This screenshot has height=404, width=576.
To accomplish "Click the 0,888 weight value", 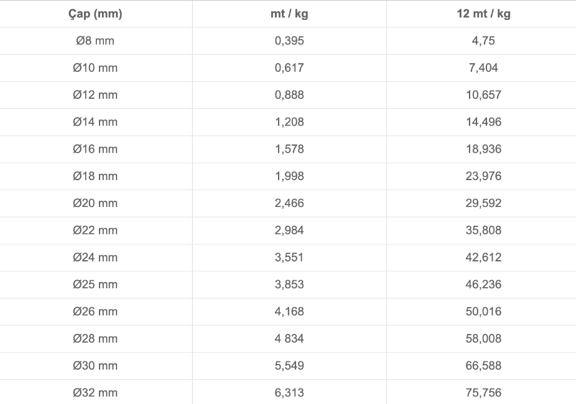I will coord(289,95).
